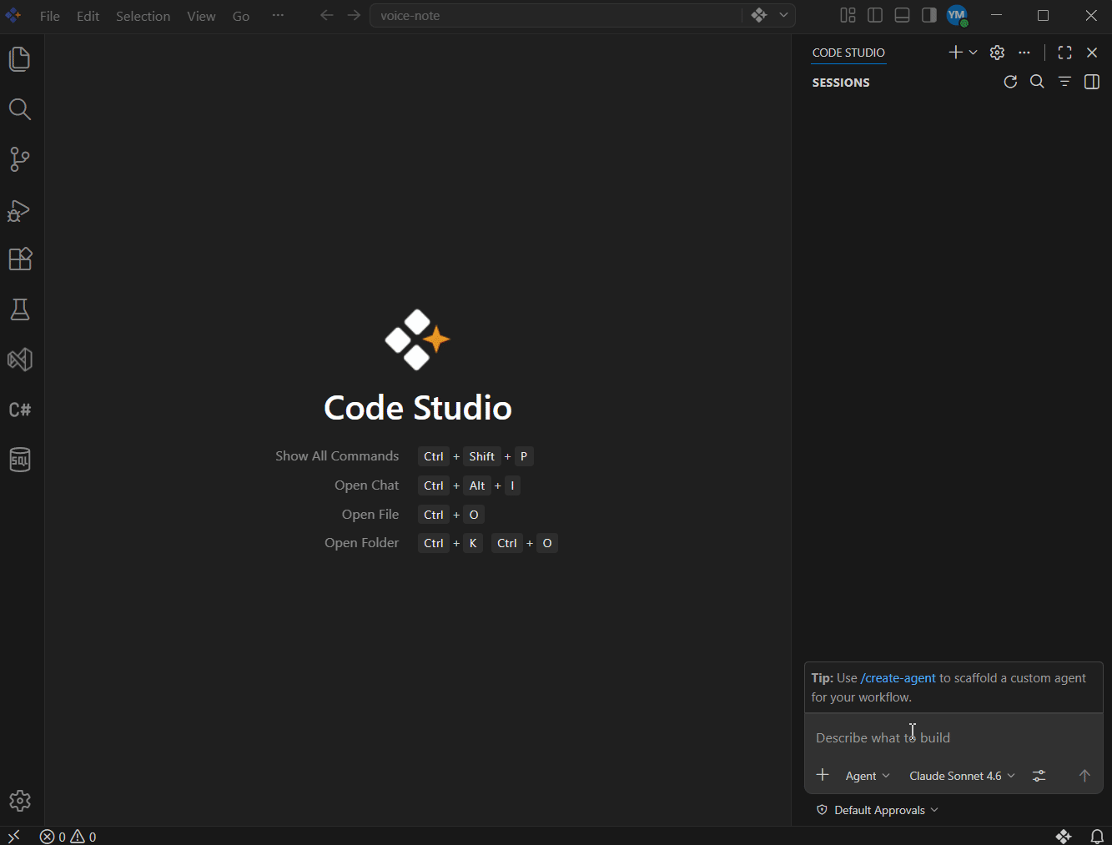Click the configure tools sliders icon

click(x=1039, y=776)
